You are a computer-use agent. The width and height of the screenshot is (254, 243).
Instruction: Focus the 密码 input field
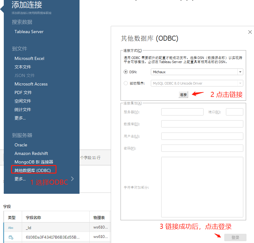(x=202, y=148)
